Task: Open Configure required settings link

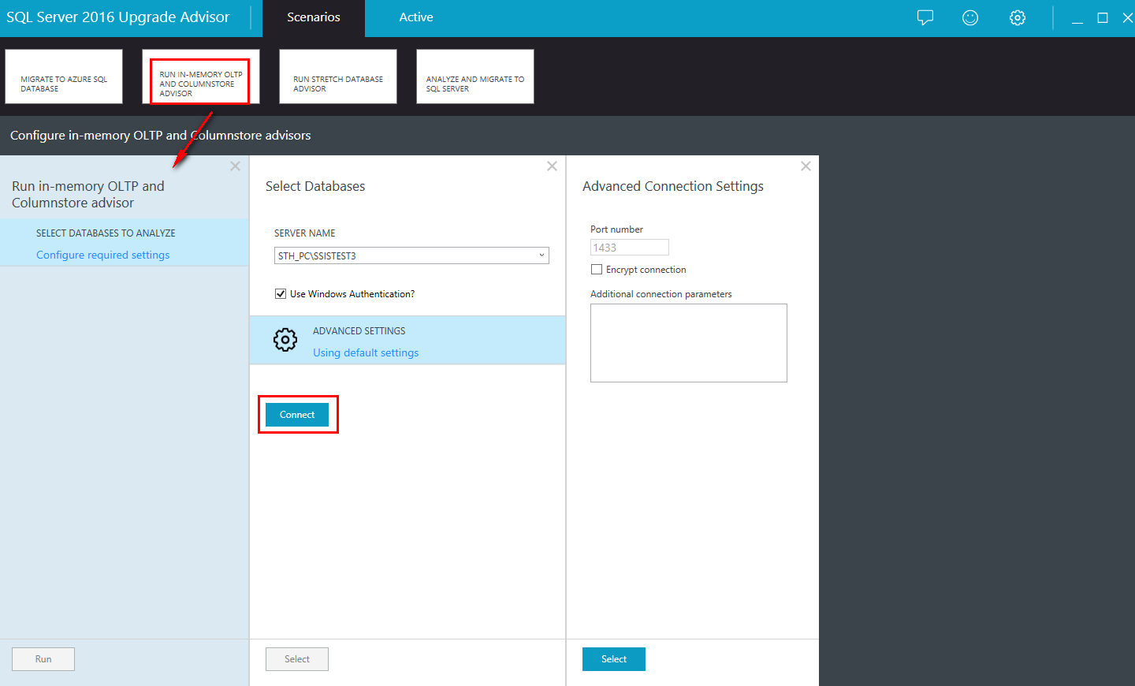Action: coord(103,255)
